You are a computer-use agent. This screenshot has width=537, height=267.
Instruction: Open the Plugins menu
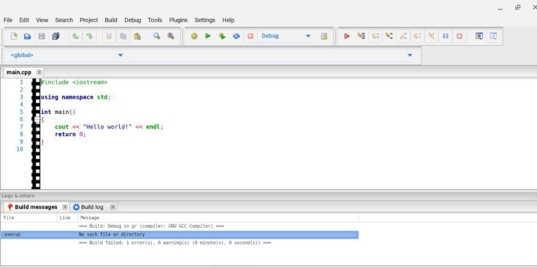(178, 20)
